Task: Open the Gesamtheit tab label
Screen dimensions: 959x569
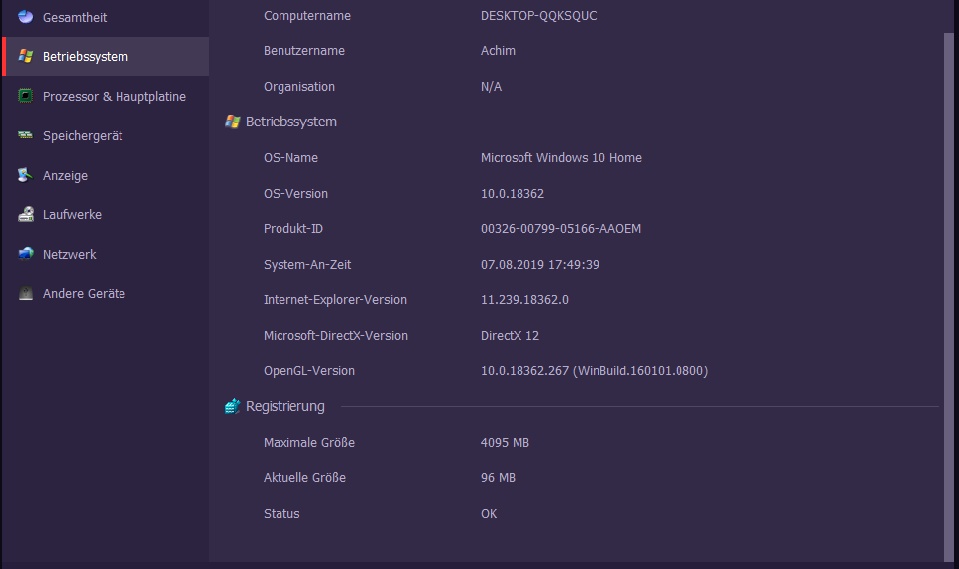Action: pos(75,17)
